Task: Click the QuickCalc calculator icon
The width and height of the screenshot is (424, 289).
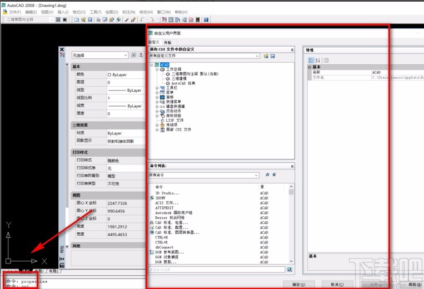Action: 198,19
